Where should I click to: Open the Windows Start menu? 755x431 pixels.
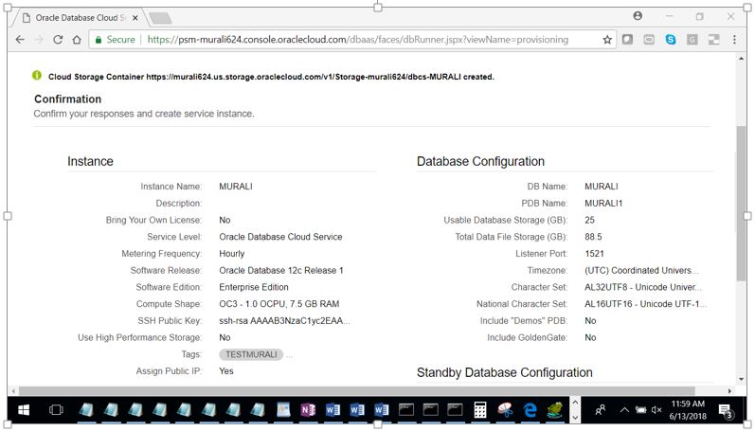[24, 410]
